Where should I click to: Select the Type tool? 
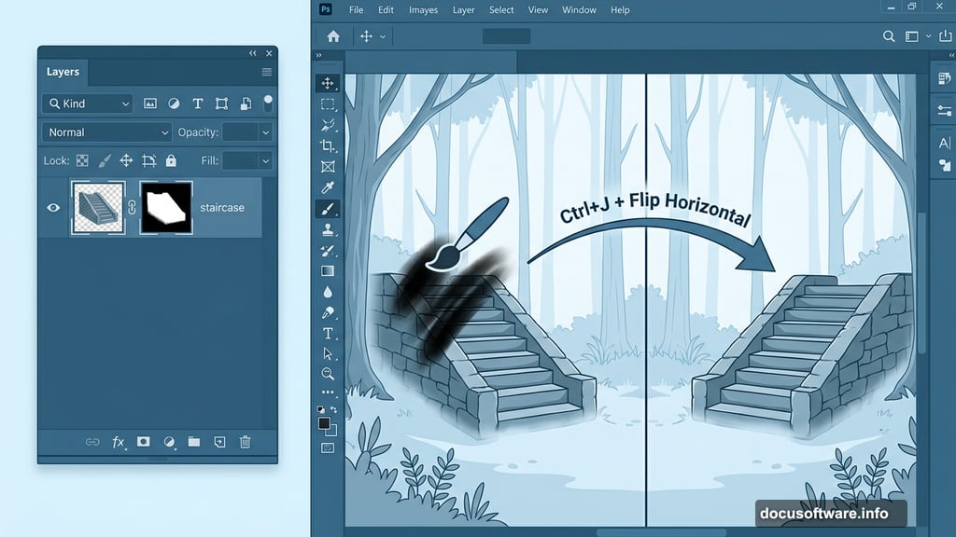328,333
